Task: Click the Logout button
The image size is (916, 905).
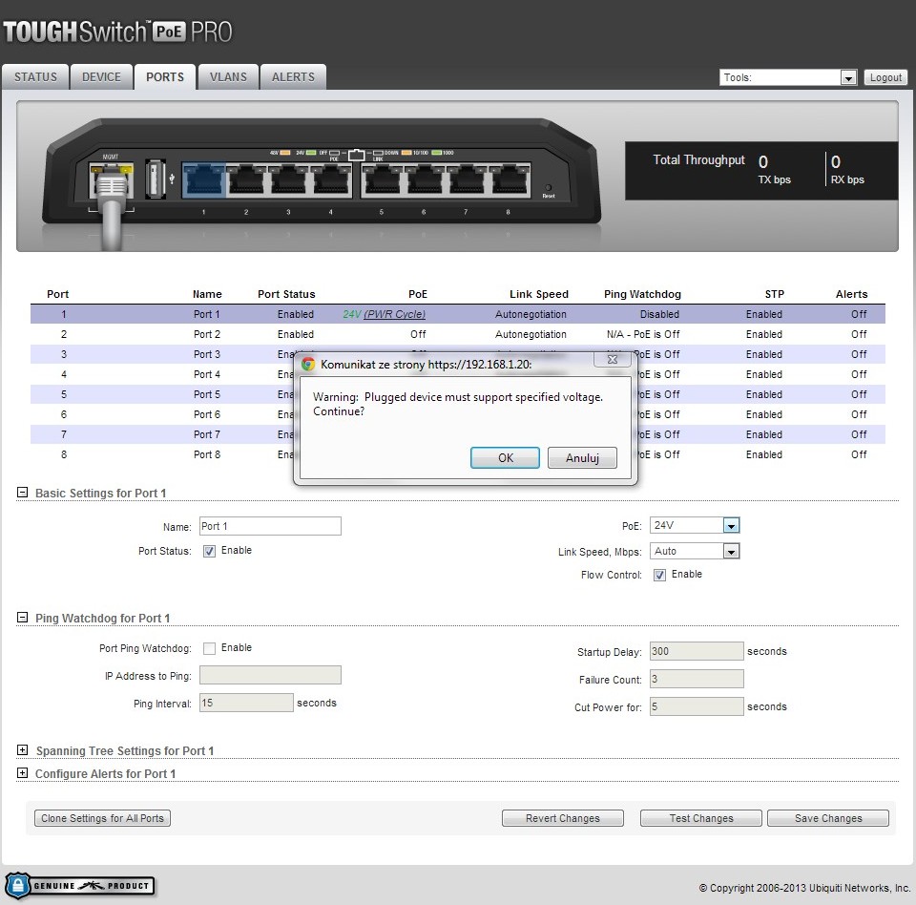Action: point(885,77)
